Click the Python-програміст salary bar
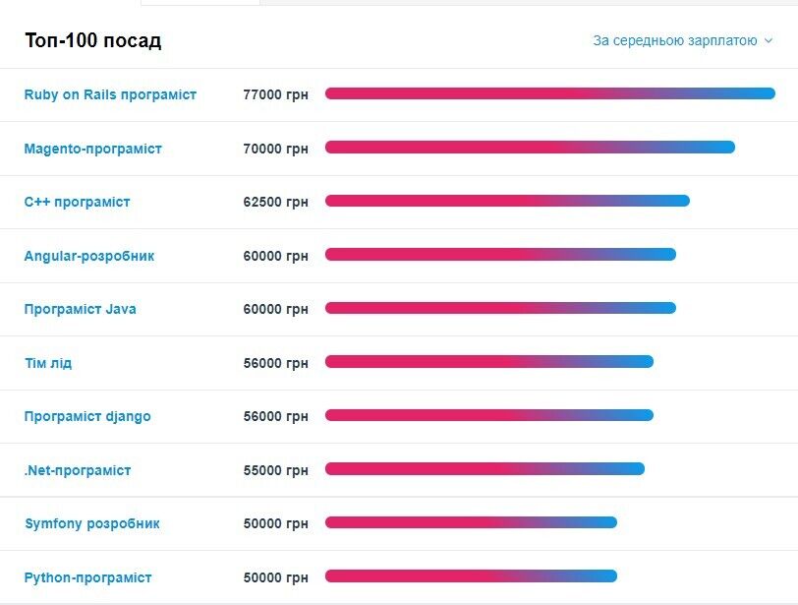798x605 pixels. point(471,576)
